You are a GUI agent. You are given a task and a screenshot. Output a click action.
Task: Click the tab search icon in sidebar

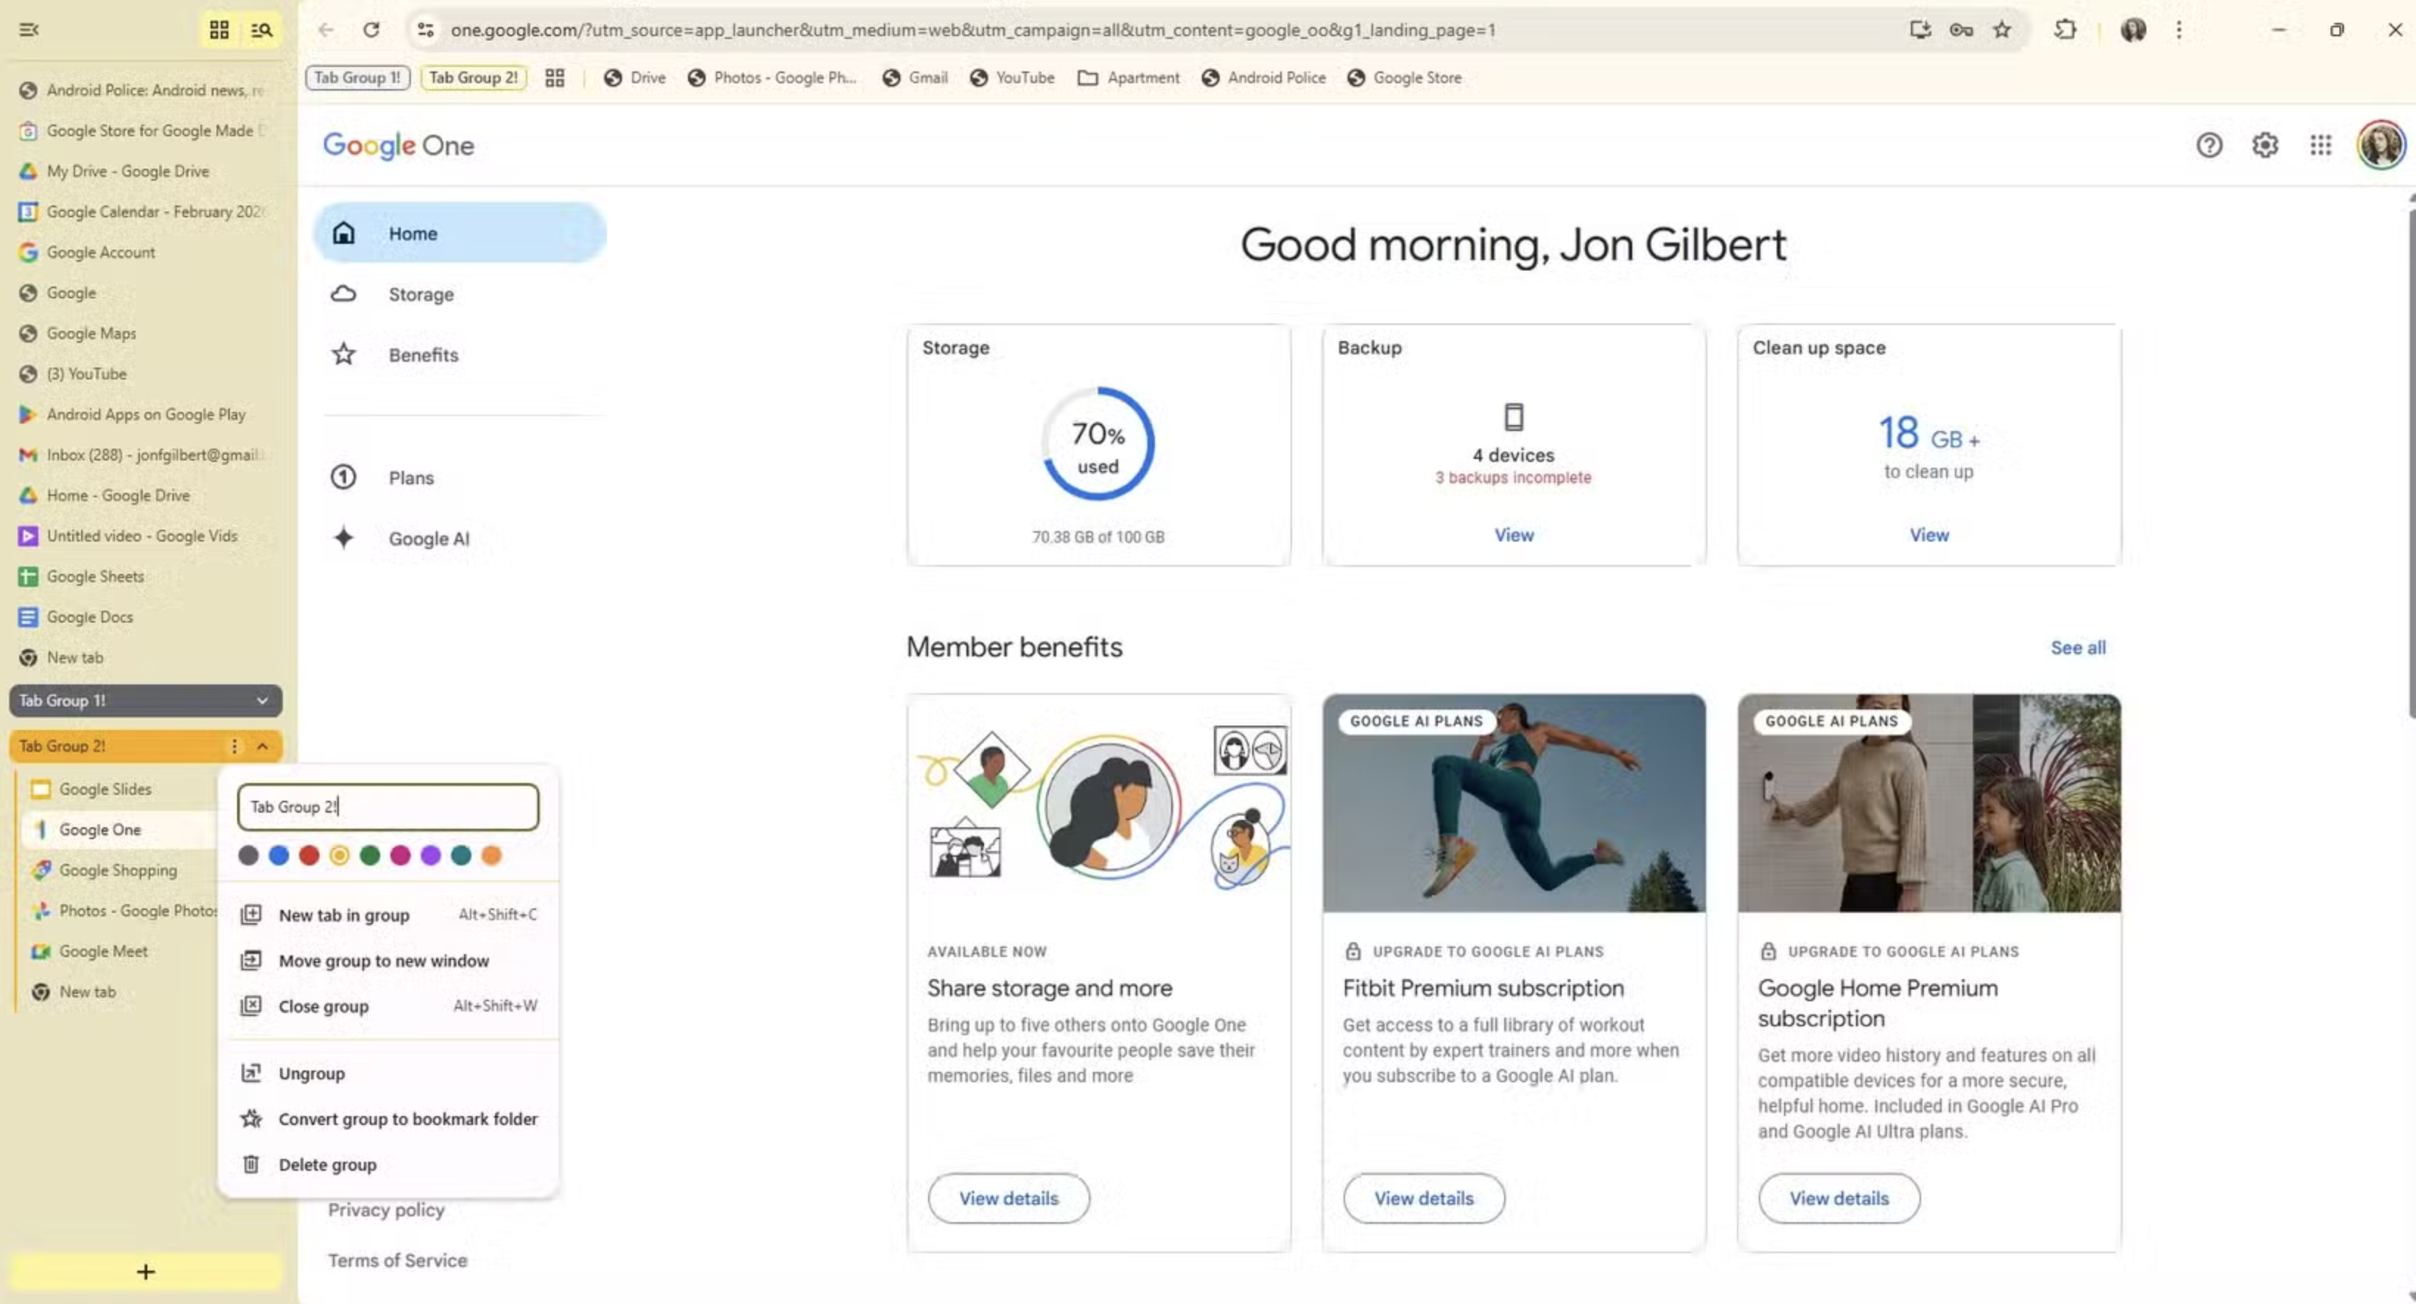263,29
